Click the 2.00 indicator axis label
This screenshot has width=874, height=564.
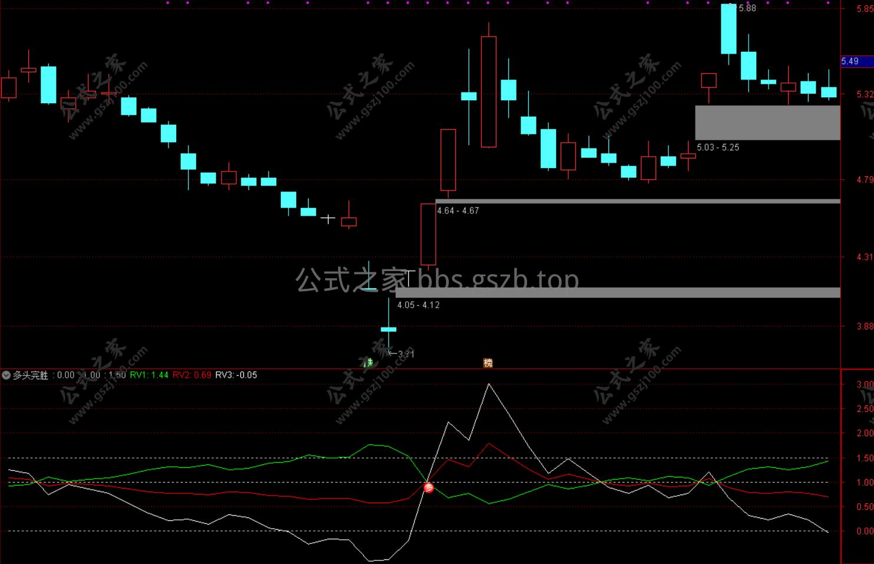coord(865,433)
